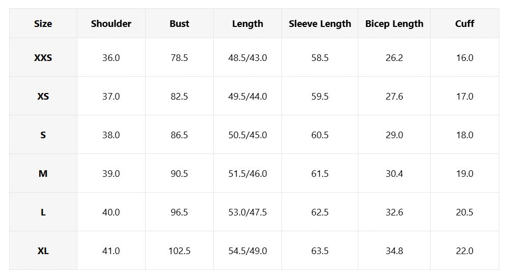Click the Length column header
Viewport: 510px width, 280px height.
(247, 24)
